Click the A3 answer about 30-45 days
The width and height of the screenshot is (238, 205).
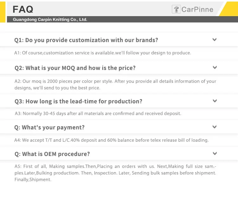(x=98, y=113)
